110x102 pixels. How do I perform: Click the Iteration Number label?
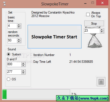(44, 55)
